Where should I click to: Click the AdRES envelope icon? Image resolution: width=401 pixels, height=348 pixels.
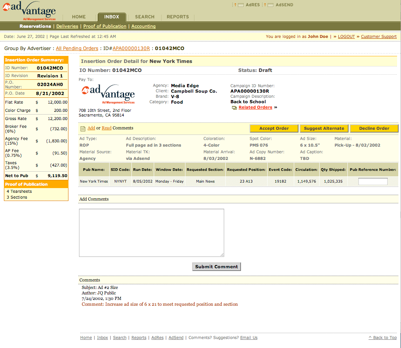(240, 5)
